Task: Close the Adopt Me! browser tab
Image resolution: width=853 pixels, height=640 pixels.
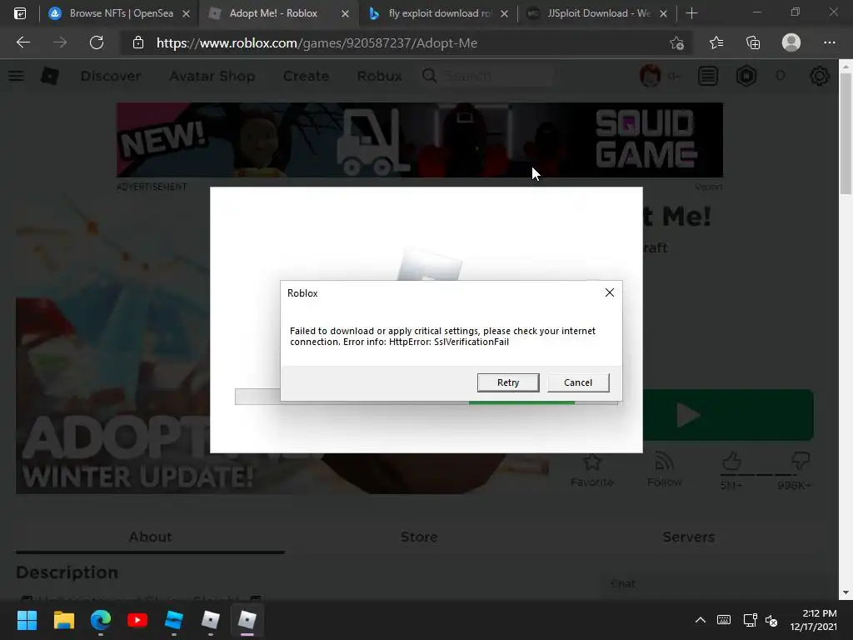Action: coord(345,13)
